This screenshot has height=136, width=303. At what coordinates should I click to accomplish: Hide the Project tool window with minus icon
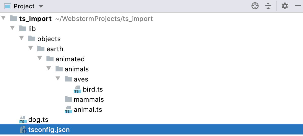point(297,6)
